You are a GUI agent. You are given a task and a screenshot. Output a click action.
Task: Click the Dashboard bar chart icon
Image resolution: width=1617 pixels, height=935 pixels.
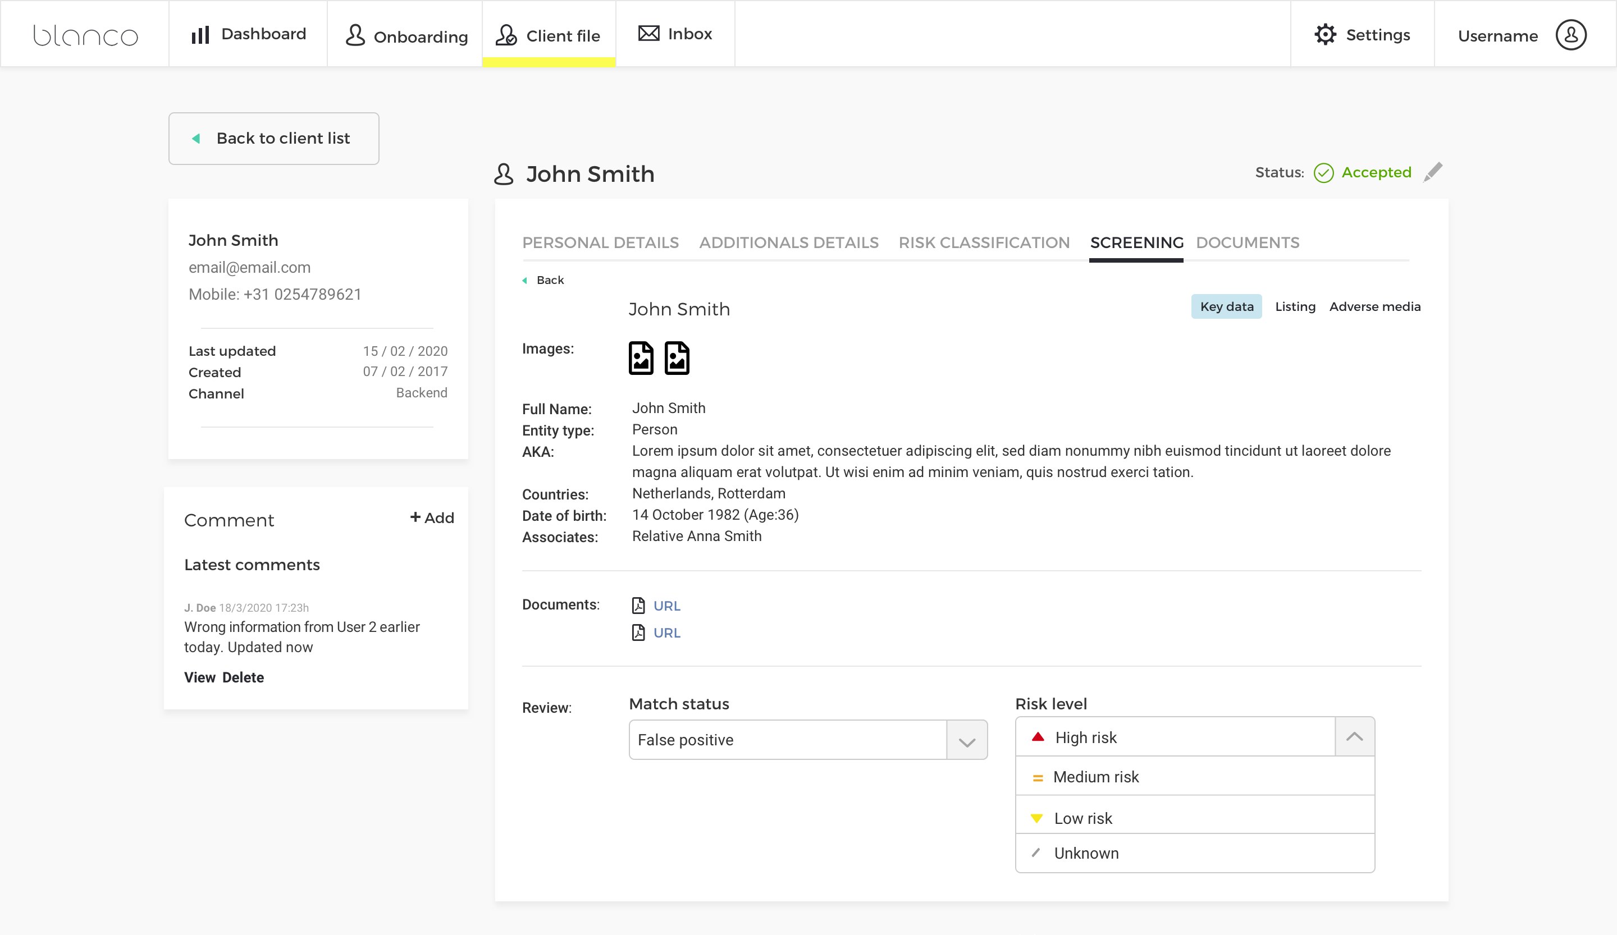tap(200, 35)
